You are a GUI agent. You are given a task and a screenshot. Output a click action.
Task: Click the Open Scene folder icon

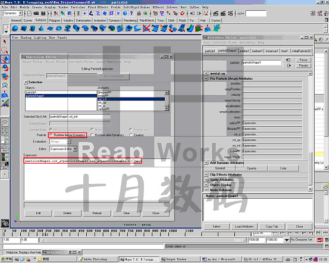click(x=36, y=14)
